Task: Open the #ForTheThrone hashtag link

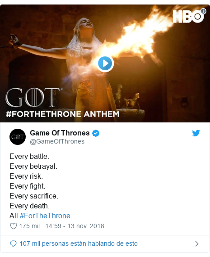Action: click(45, 216)
